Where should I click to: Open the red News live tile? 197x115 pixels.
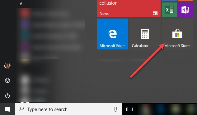pos(129,9)
